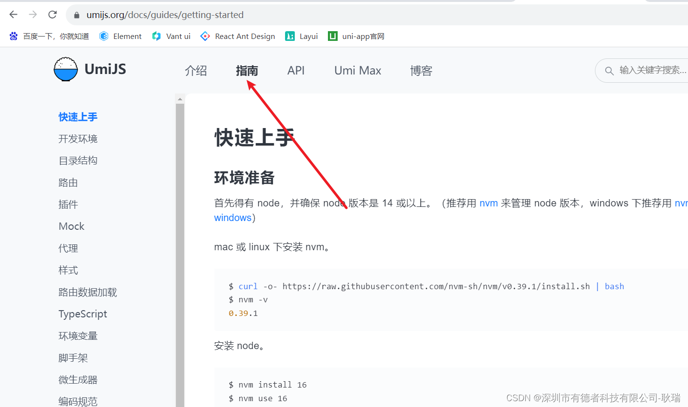Open the Element bookmark label

tap(127, 36)
